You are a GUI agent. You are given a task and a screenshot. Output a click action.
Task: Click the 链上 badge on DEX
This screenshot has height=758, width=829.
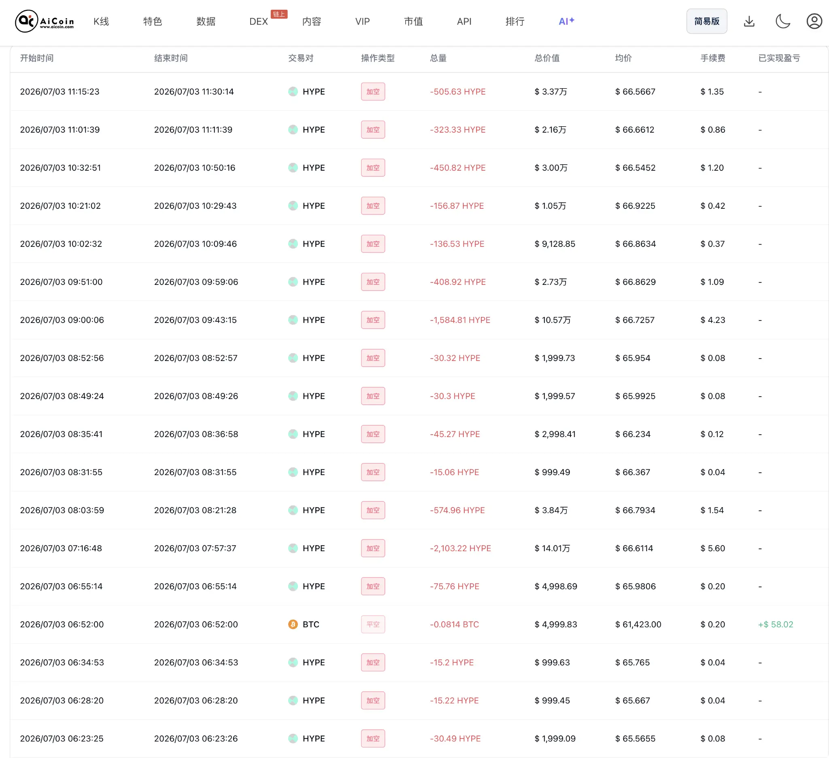click(x=279, y=14)
